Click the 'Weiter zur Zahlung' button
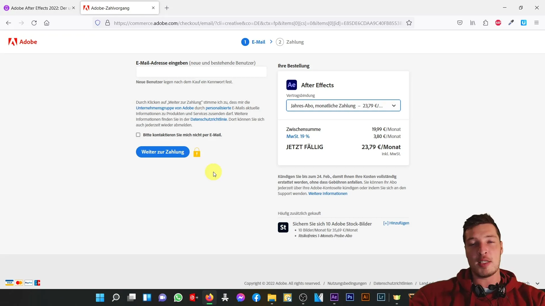Screen dimensions: 545x306 [x=163, y=152]
